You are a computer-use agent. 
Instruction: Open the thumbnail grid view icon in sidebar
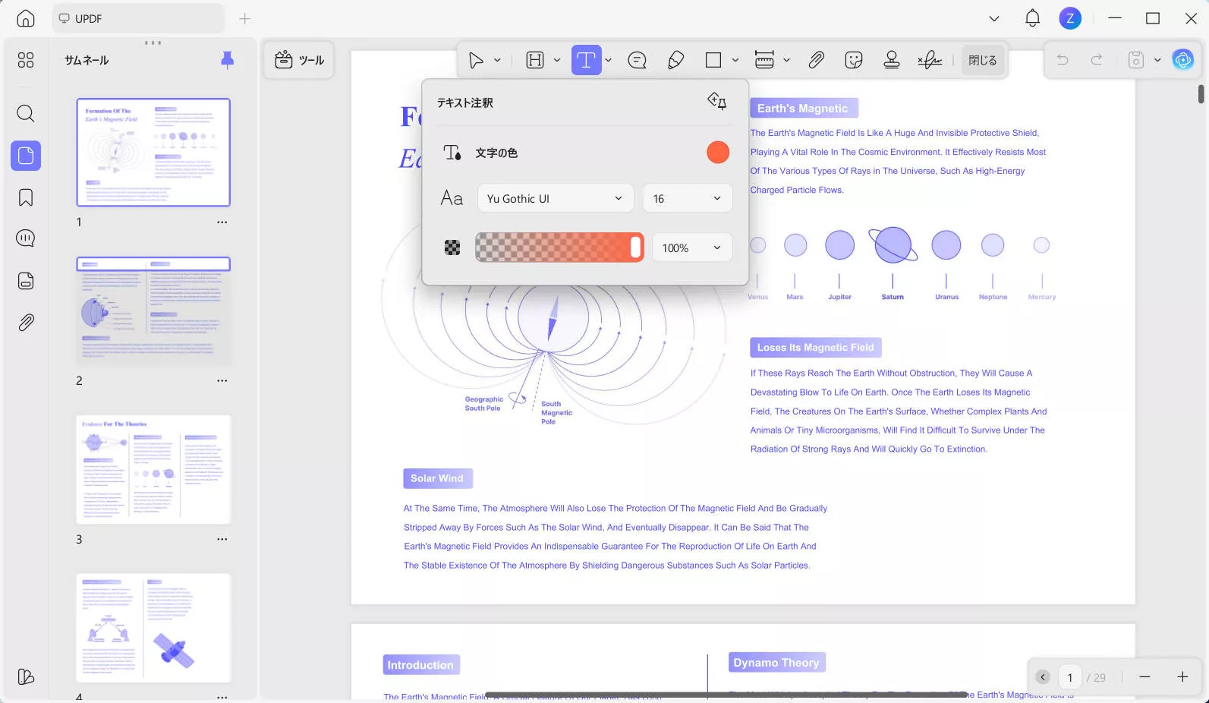[26, 60]
